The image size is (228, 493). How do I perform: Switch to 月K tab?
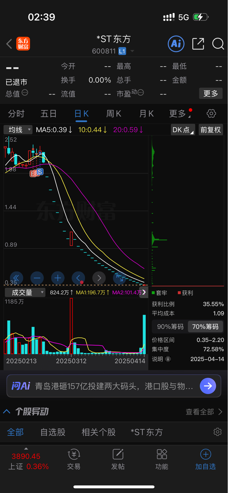coord(146,113)
